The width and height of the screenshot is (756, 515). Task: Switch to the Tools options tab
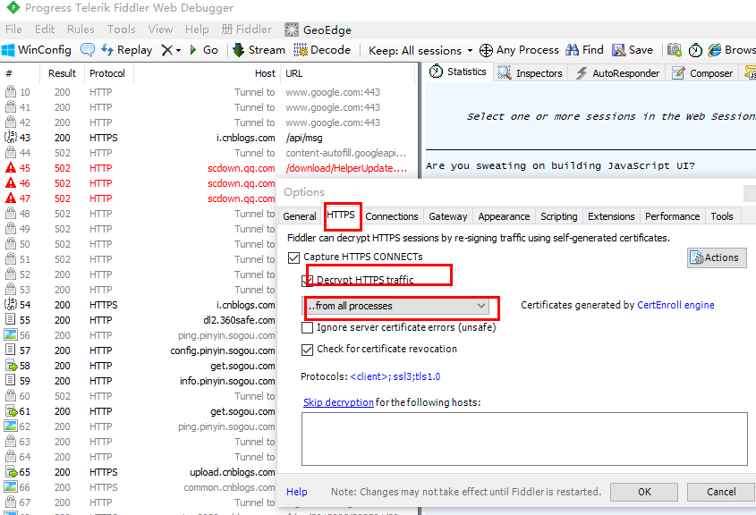pos(722,216)
